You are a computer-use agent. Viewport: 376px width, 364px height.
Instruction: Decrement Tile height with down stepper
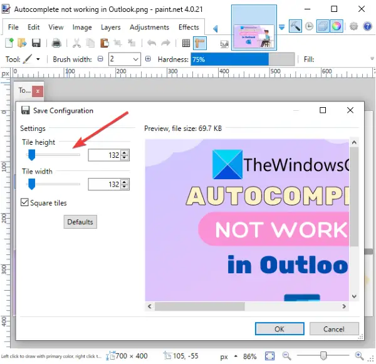click(124, 158)
